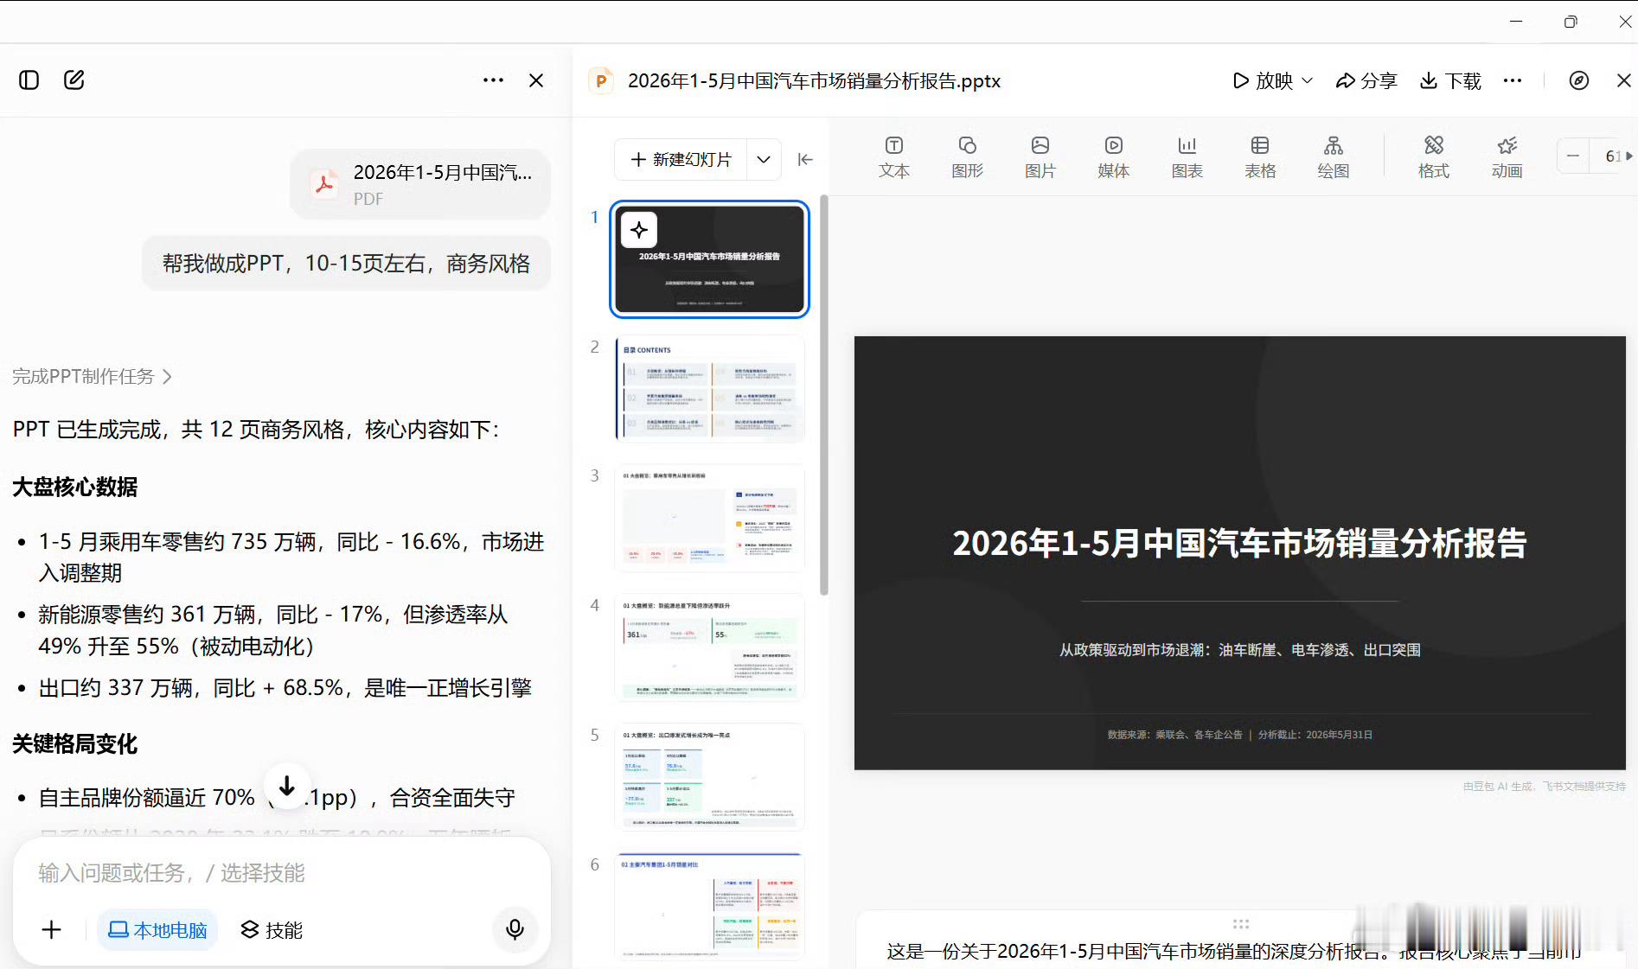1638x969 pixels.
Task: Select slide 2 目录 CONTENTS thumbnail
Action: coord(709,389)
